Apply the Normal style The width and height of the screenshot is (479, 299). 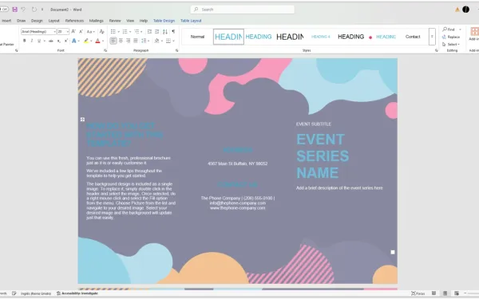[197, 37]
